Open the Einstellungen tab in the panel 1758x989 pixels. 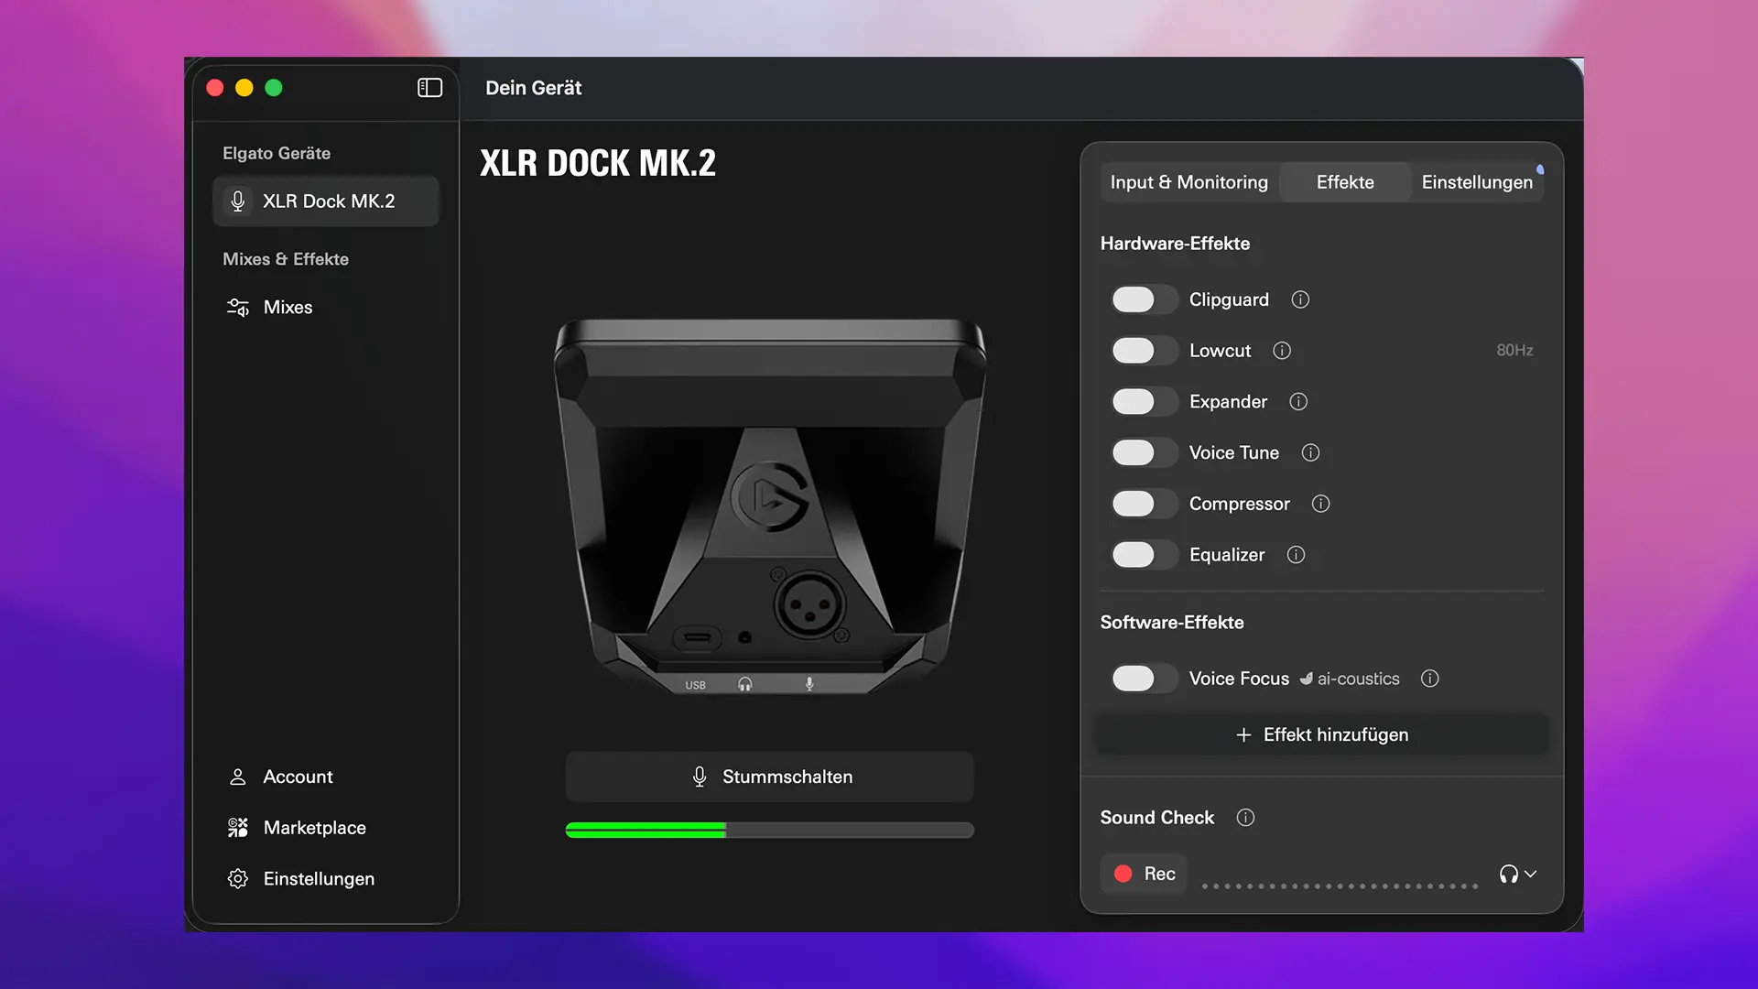(x=1476, y=182)
